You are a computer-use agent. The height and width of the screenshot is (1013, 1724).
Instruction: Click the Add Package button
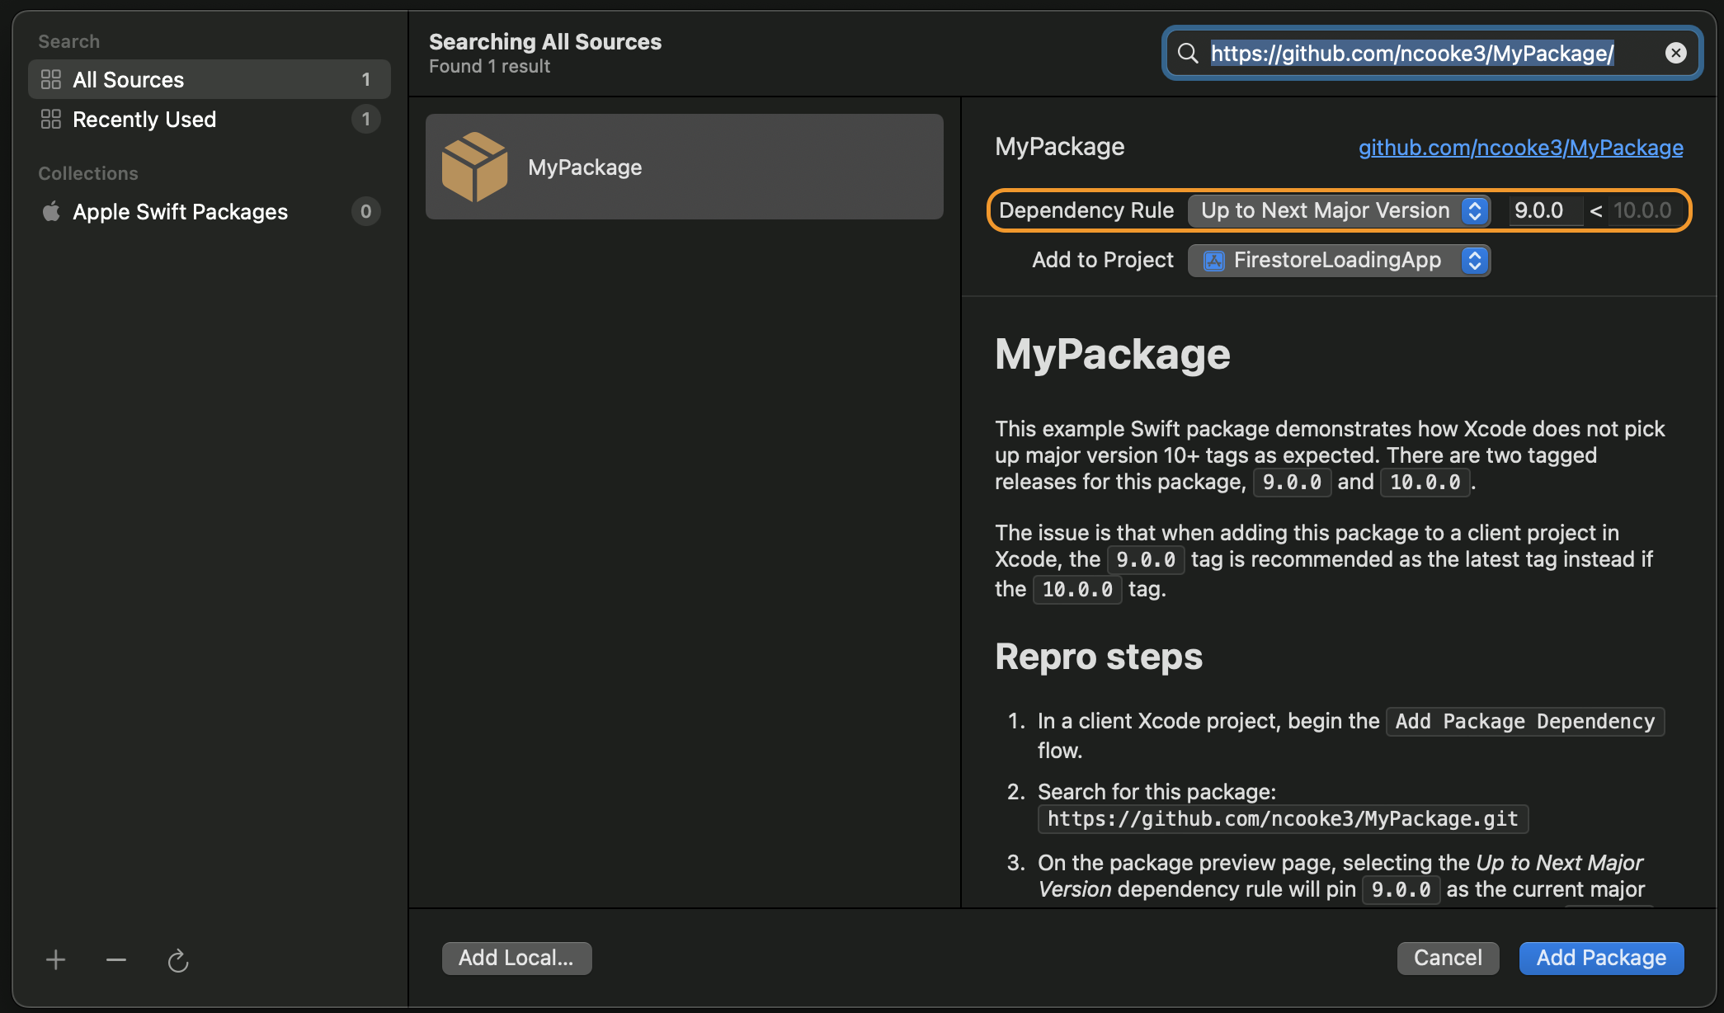1600,958
